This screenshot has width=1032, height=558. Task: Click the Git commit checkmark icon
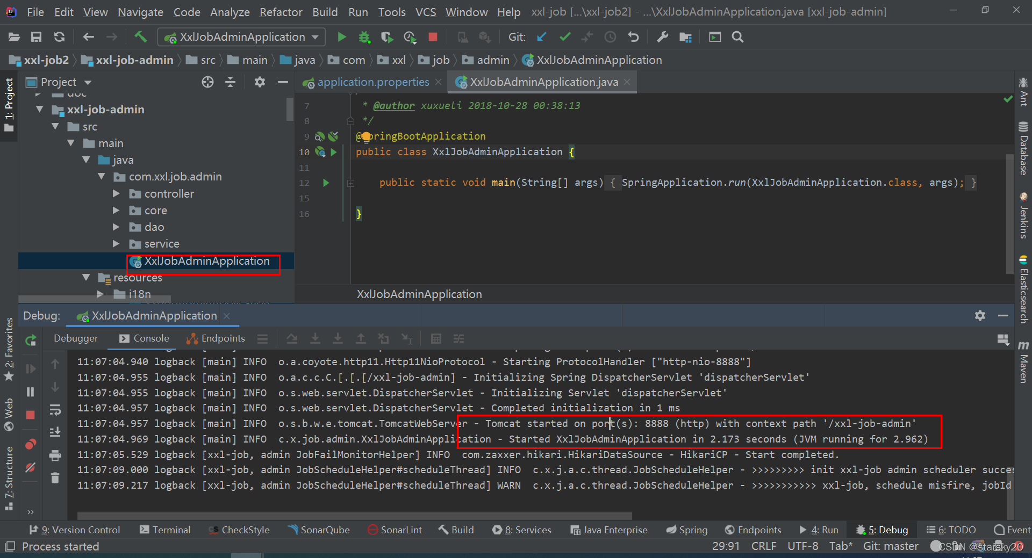click(564, 37)
